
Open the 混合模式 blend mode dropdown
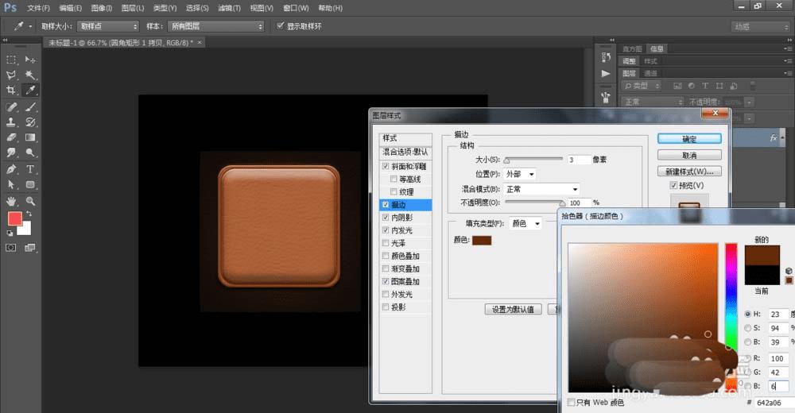[x=542, y=189]
